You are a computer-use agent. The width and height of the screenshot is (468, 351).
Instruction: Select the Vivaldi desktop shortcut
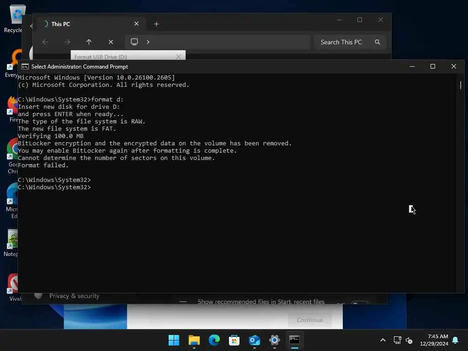pos(13,287)
